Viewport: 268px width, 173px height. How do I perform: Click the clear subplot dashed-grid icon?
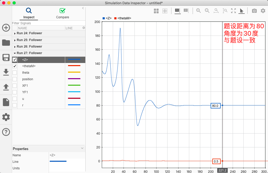165,11
